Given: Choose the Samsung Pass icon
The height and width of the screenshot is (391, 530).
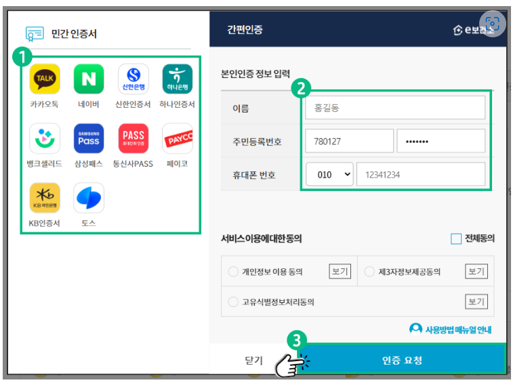Looking at the screenshot, I should tap(89, 138).
